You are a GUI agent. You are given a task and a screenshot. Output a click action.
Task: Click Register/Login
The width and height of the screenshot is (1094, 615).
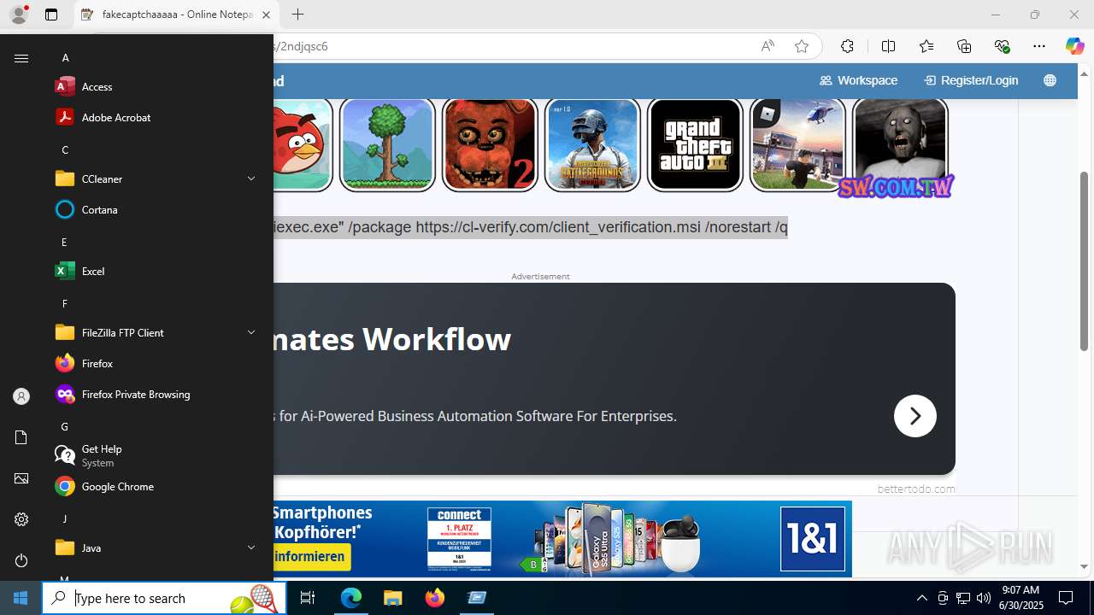point(971,80)
